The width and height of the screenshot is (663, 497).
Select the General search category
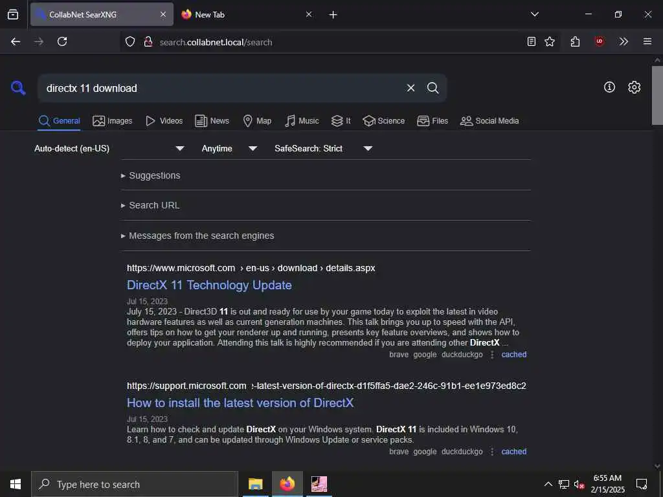[x=59, y=121]
